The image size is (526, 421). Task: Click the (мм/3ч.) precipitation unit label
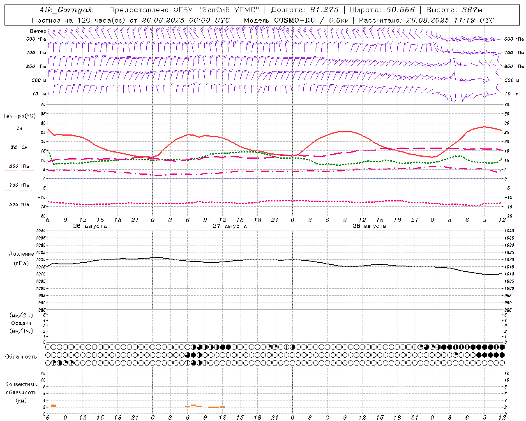21,315
